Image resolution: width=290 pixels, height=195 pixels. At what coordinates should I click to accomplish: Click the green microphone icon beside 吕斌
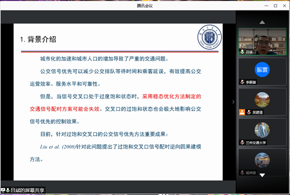pyautogui.click(x=242, y=52)
